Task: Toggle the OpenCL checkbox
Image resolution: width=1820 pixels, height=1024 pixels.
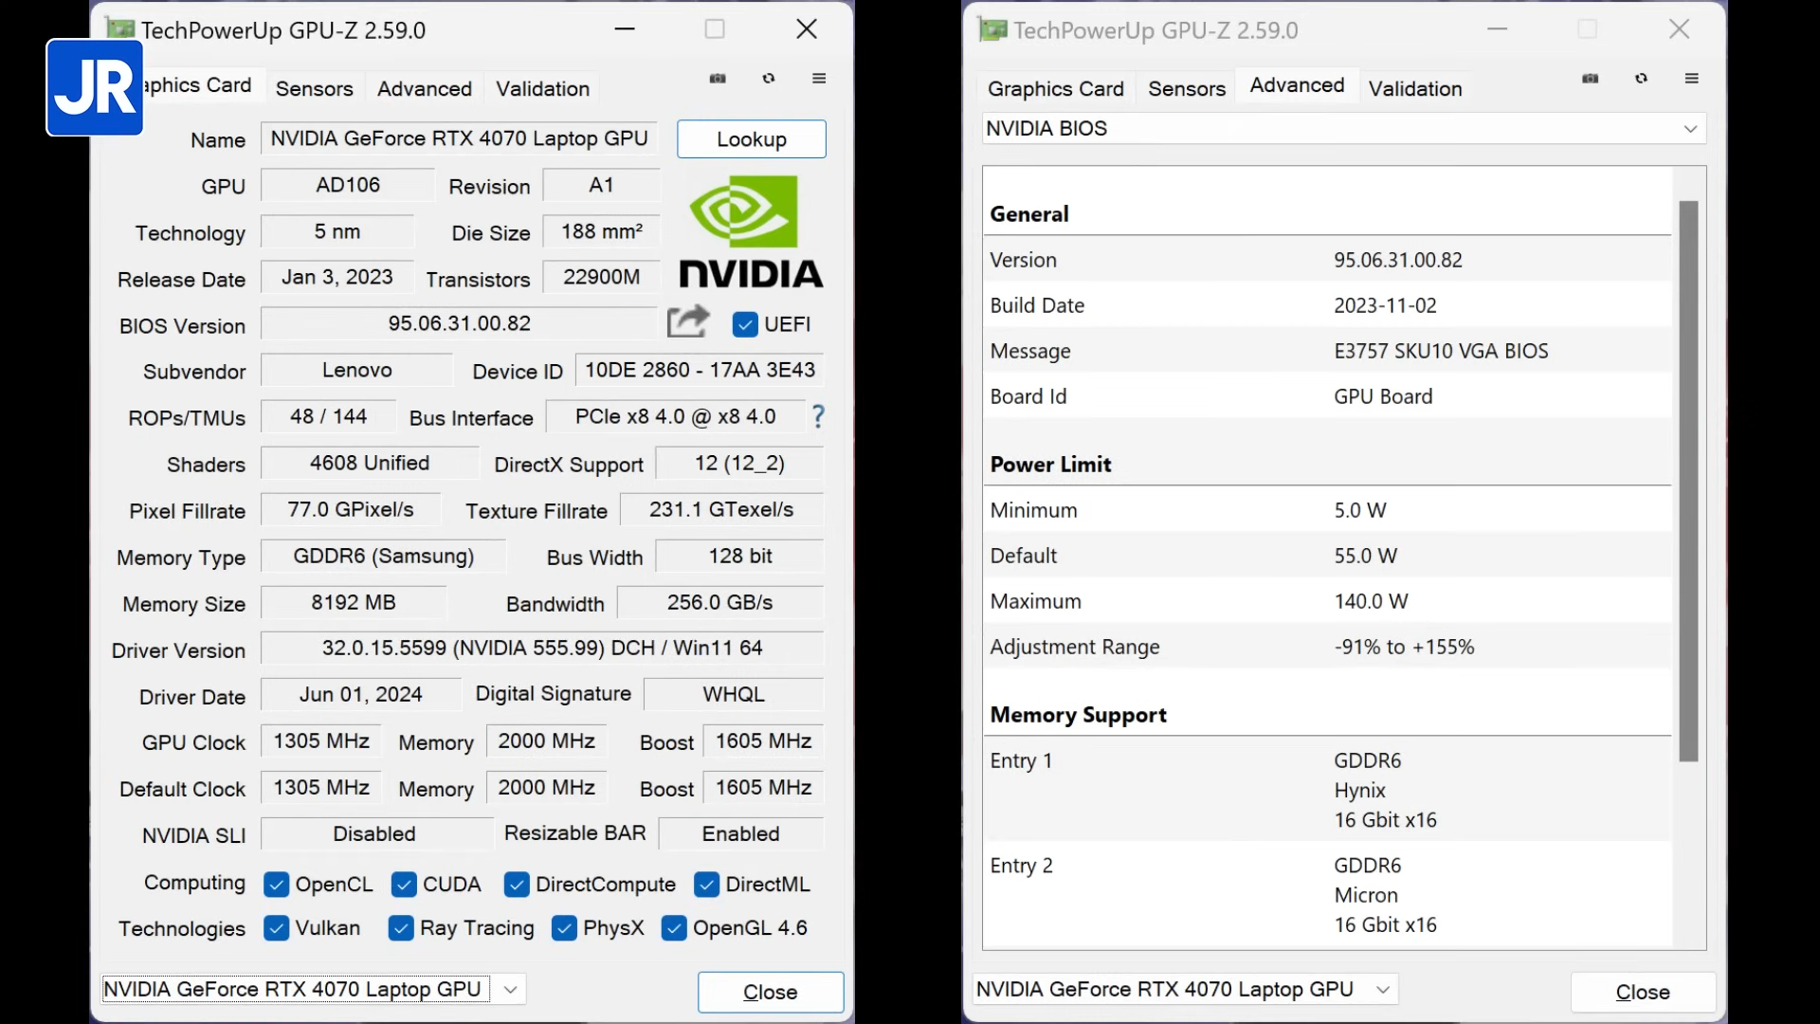Action: coord(276,885)
